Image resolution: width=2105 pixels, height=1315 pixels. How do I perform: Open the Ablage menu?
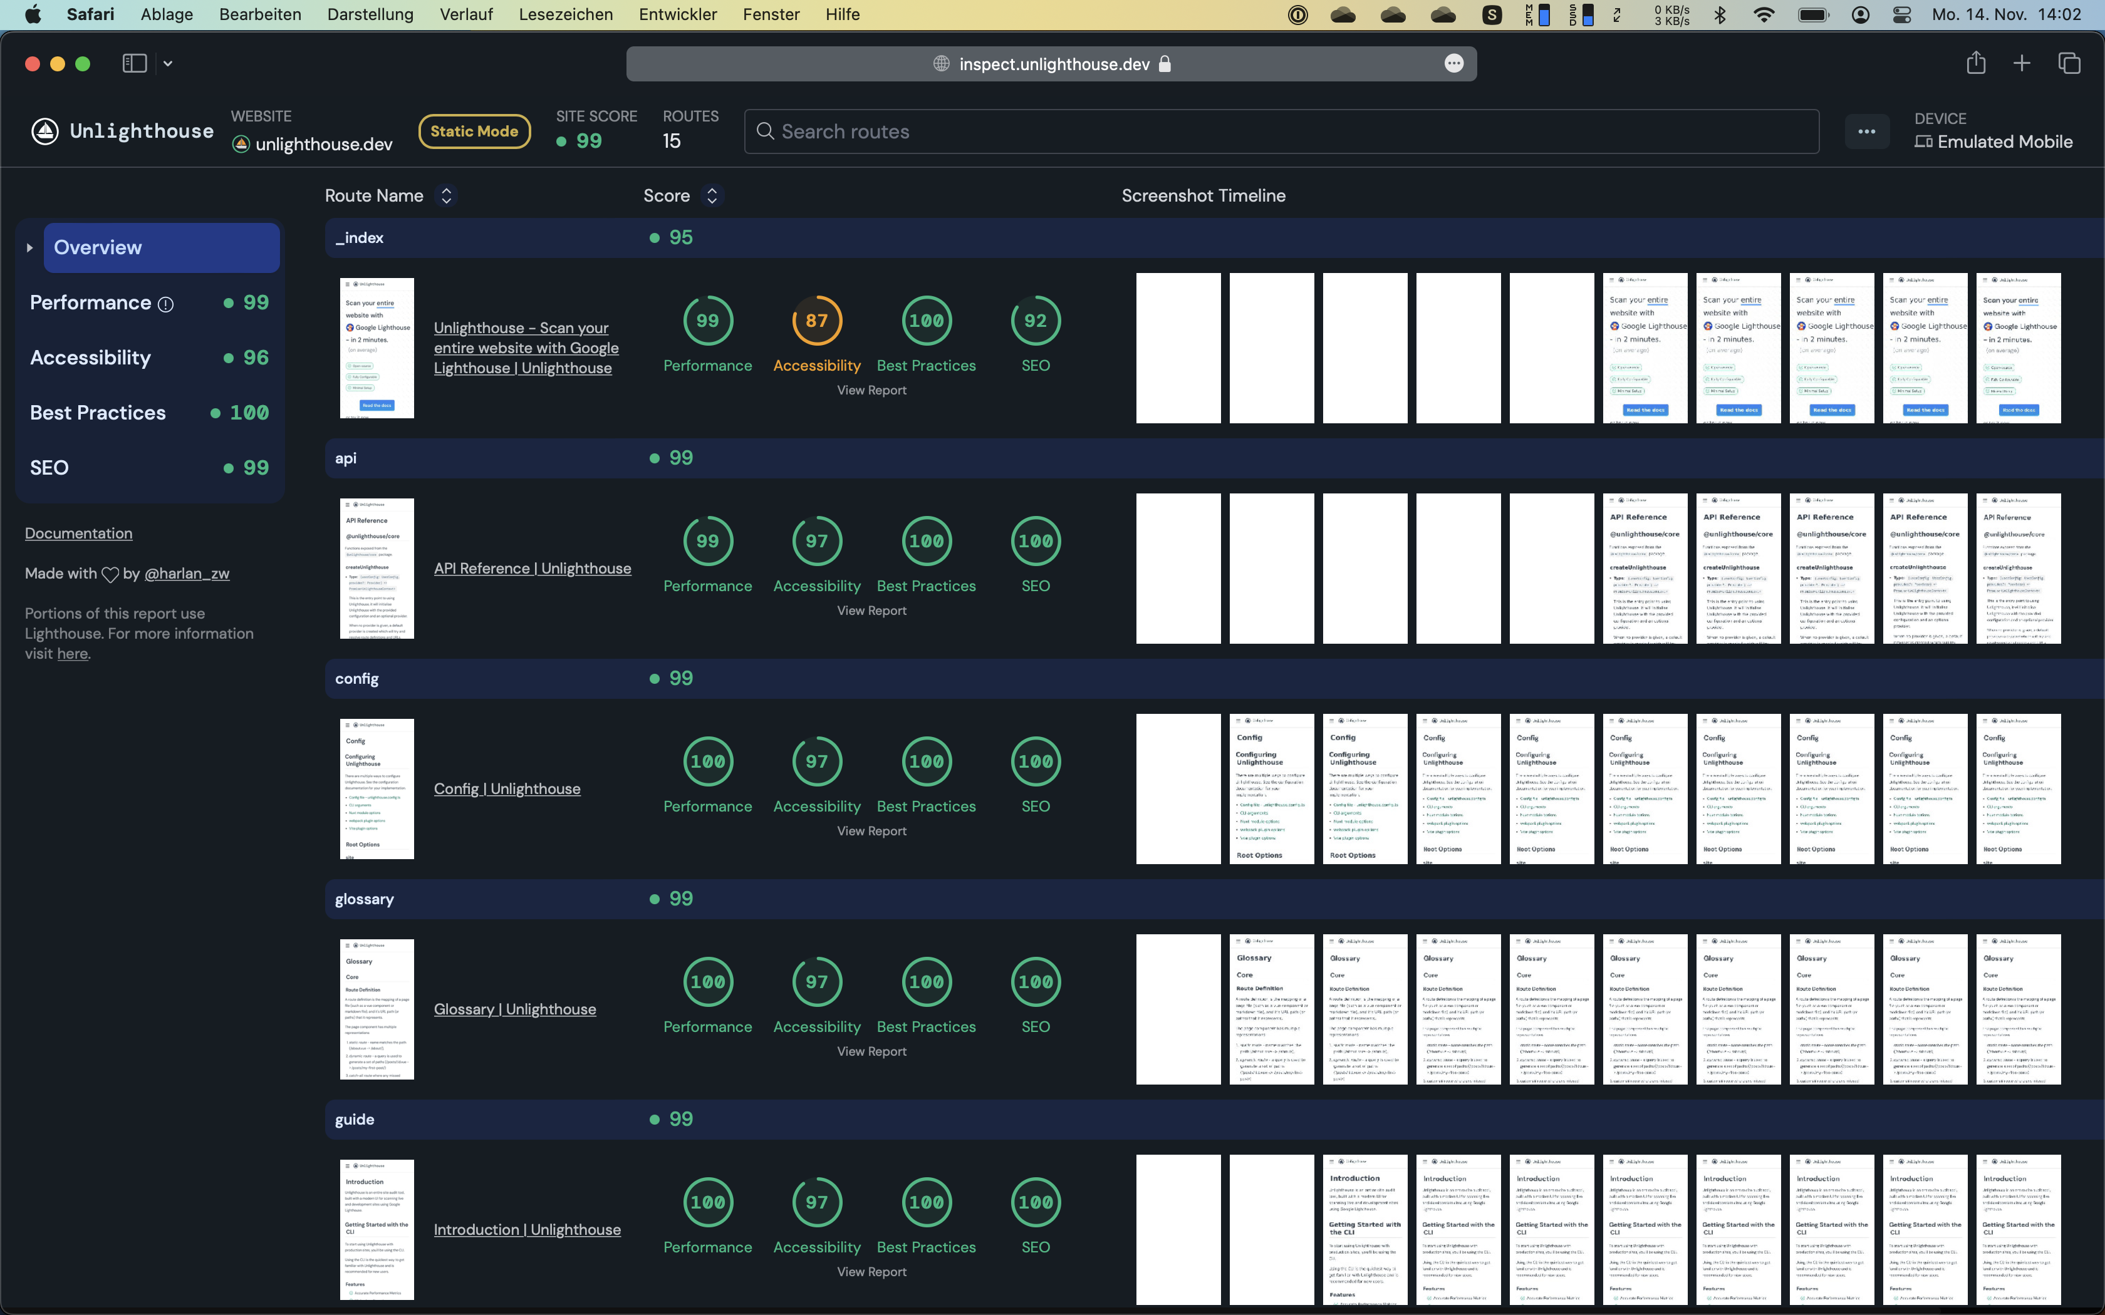(x=167, y=15)
